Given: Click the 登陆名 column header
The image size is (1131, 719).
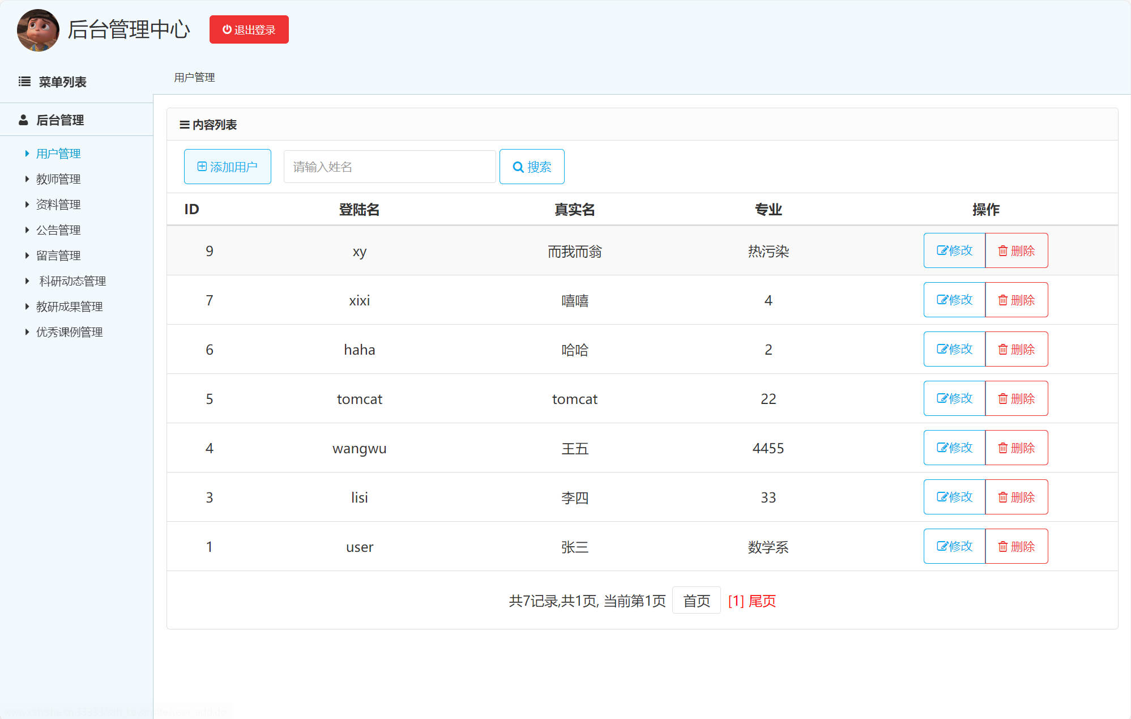Looking at the screenshot, I should pos(359,210).
